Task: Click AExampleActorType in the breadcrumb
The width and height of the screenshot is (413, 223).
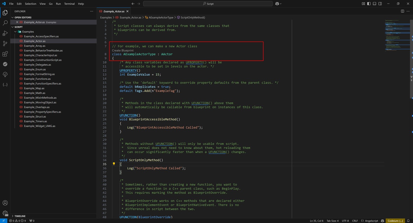Action: tap(161, 17)
